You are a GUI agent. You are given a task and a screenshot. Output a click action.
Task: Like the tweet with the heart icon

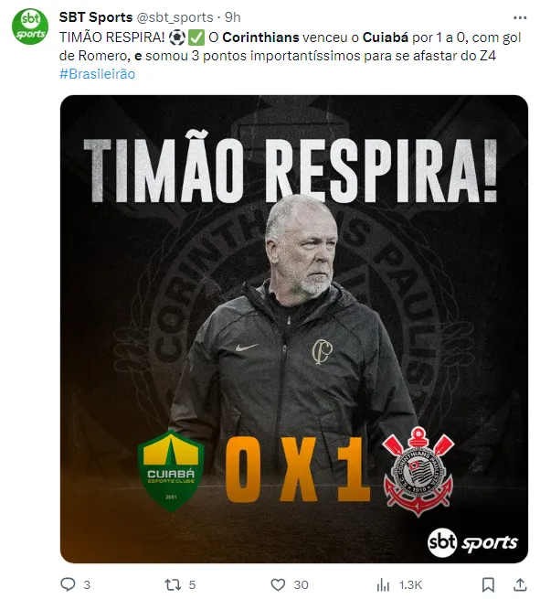pos(278,584)
